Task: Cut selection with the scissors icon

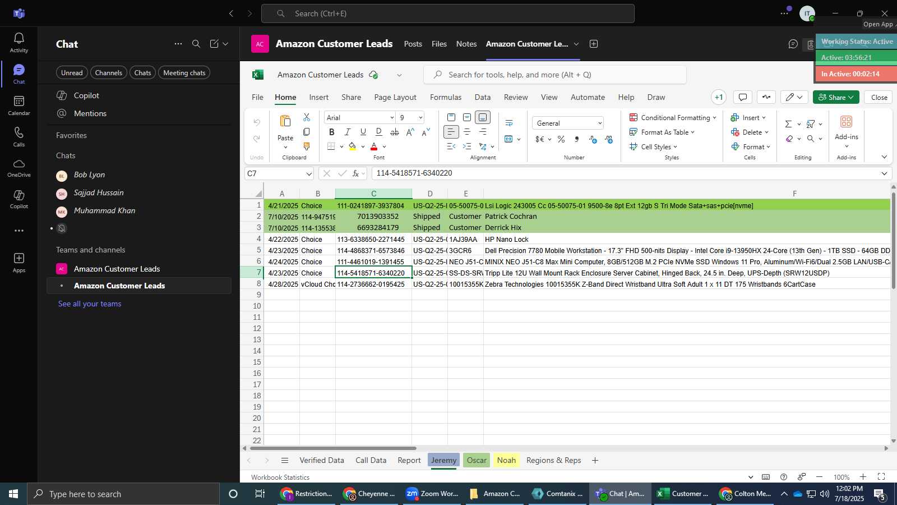Action: [307, 117]
